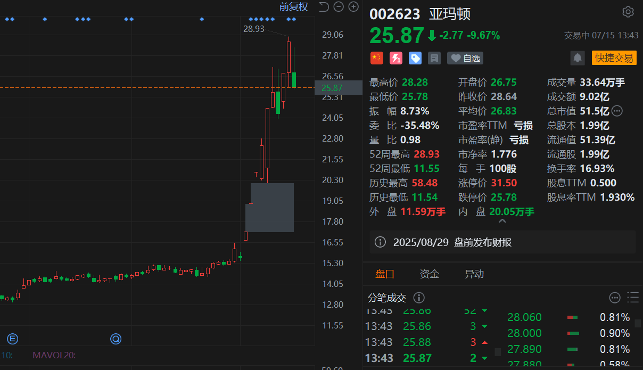Click the 外盘 value 11.59万手
Image resolution: width=643 pixels, height=370 pixels.
[x=423, y=212]
